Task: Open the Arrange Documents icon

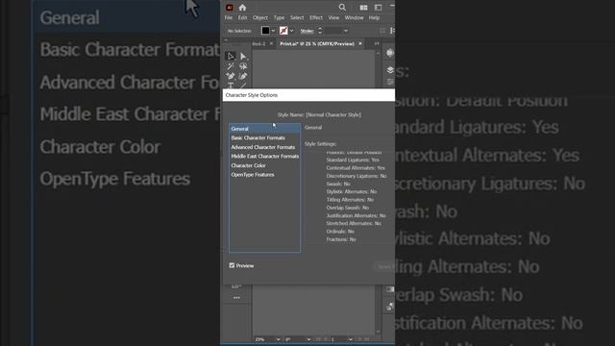Action: 363,8
